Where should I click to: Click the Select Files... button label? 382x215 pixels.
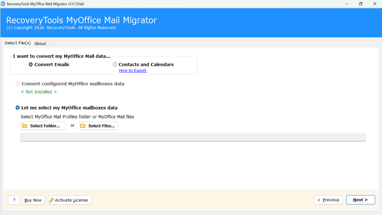point(101,126)
